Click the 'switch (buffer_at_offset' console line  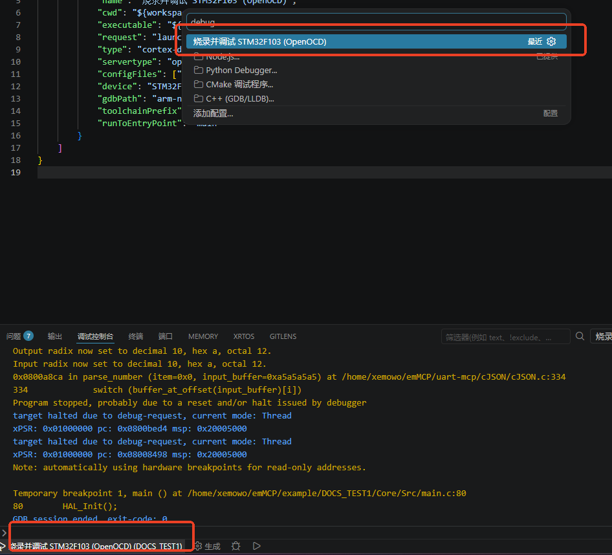197,389
